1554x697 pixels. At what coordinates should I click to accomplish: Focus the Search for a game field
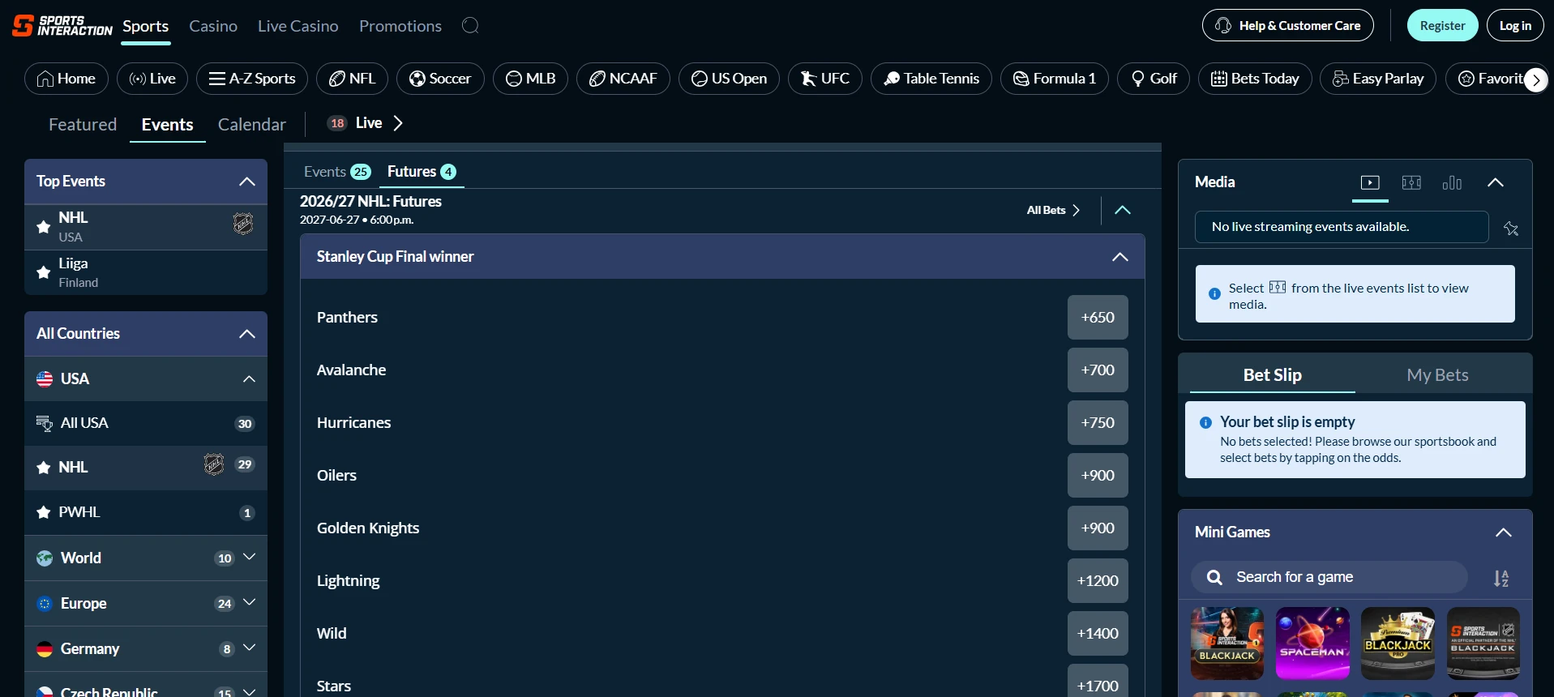point(1329,577)
